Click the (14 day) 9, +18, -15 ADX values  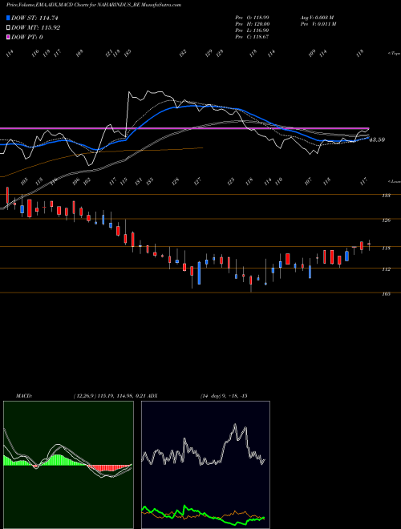[224, 396]
